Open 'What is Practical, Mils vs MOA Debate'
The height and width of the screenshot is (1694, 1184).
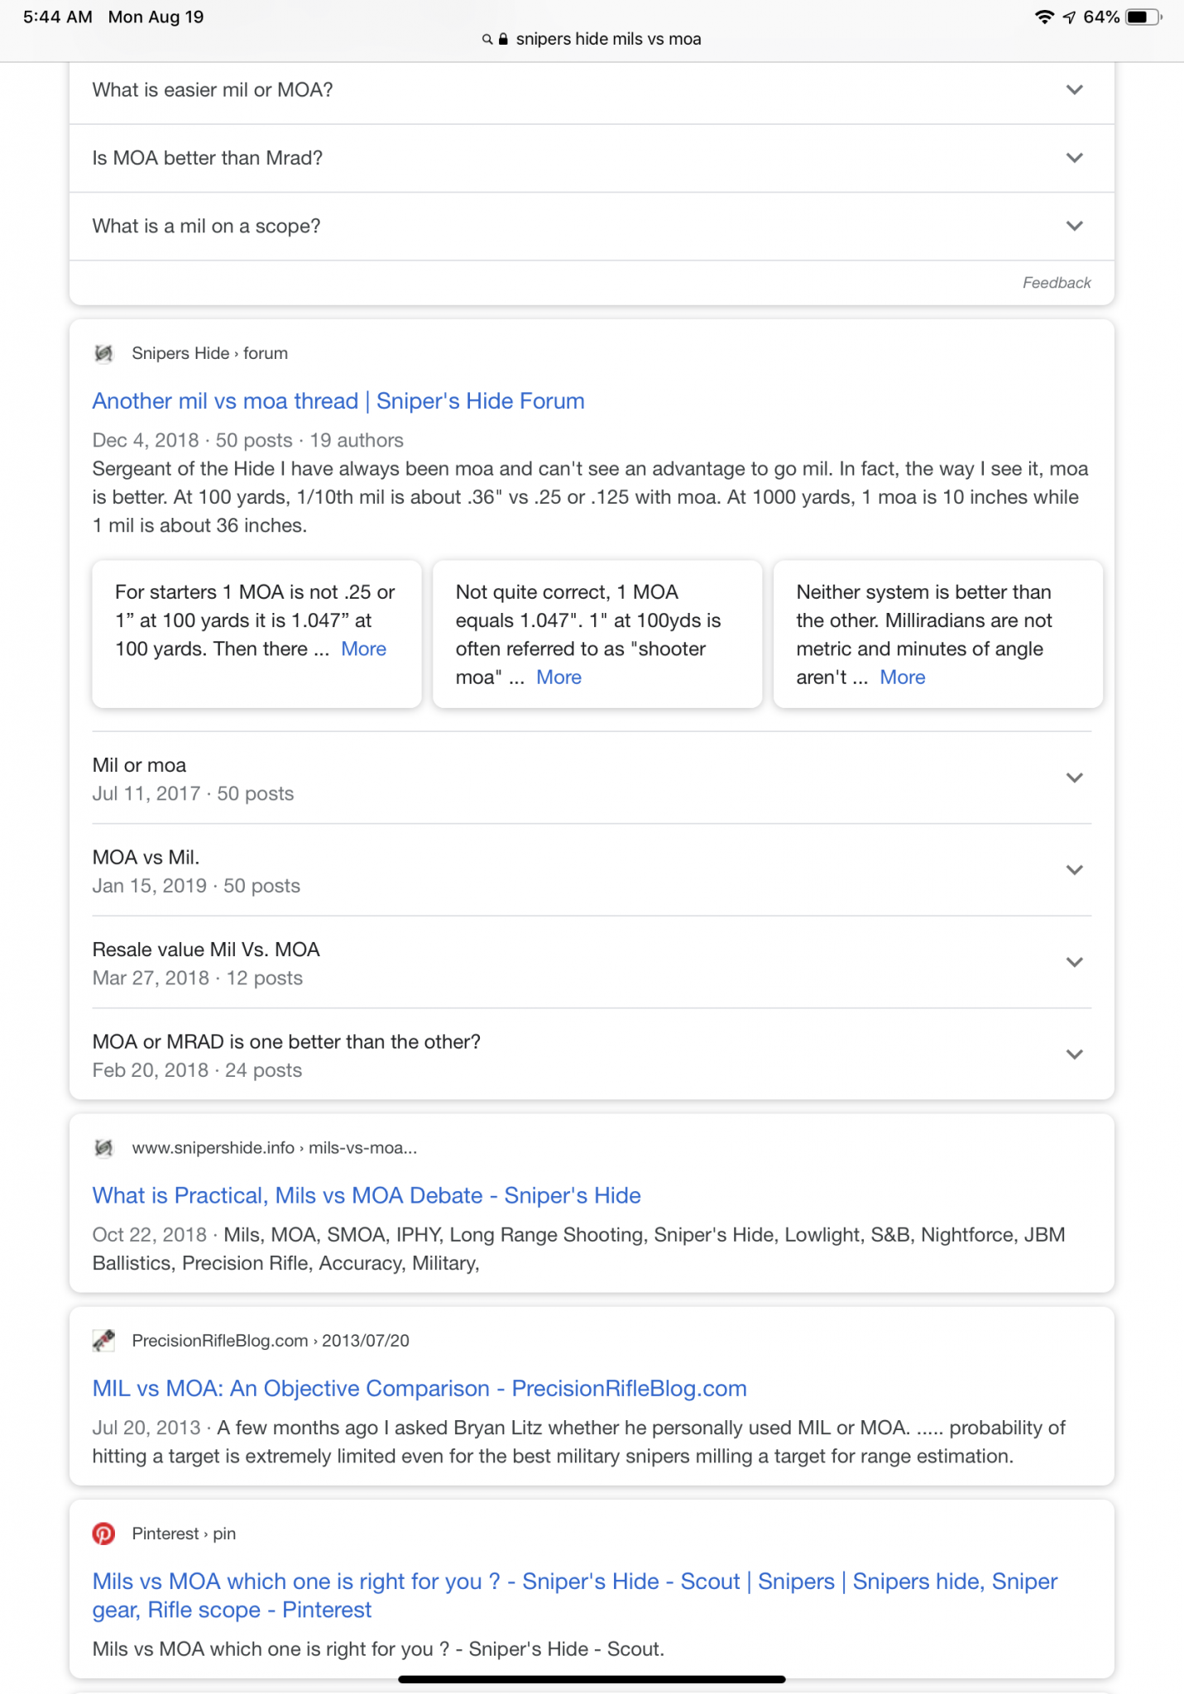pos(367,1196)
